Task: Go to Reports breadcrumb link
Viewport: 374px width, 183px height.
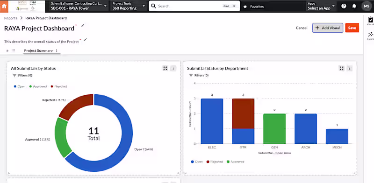Action: click(10, 18)
